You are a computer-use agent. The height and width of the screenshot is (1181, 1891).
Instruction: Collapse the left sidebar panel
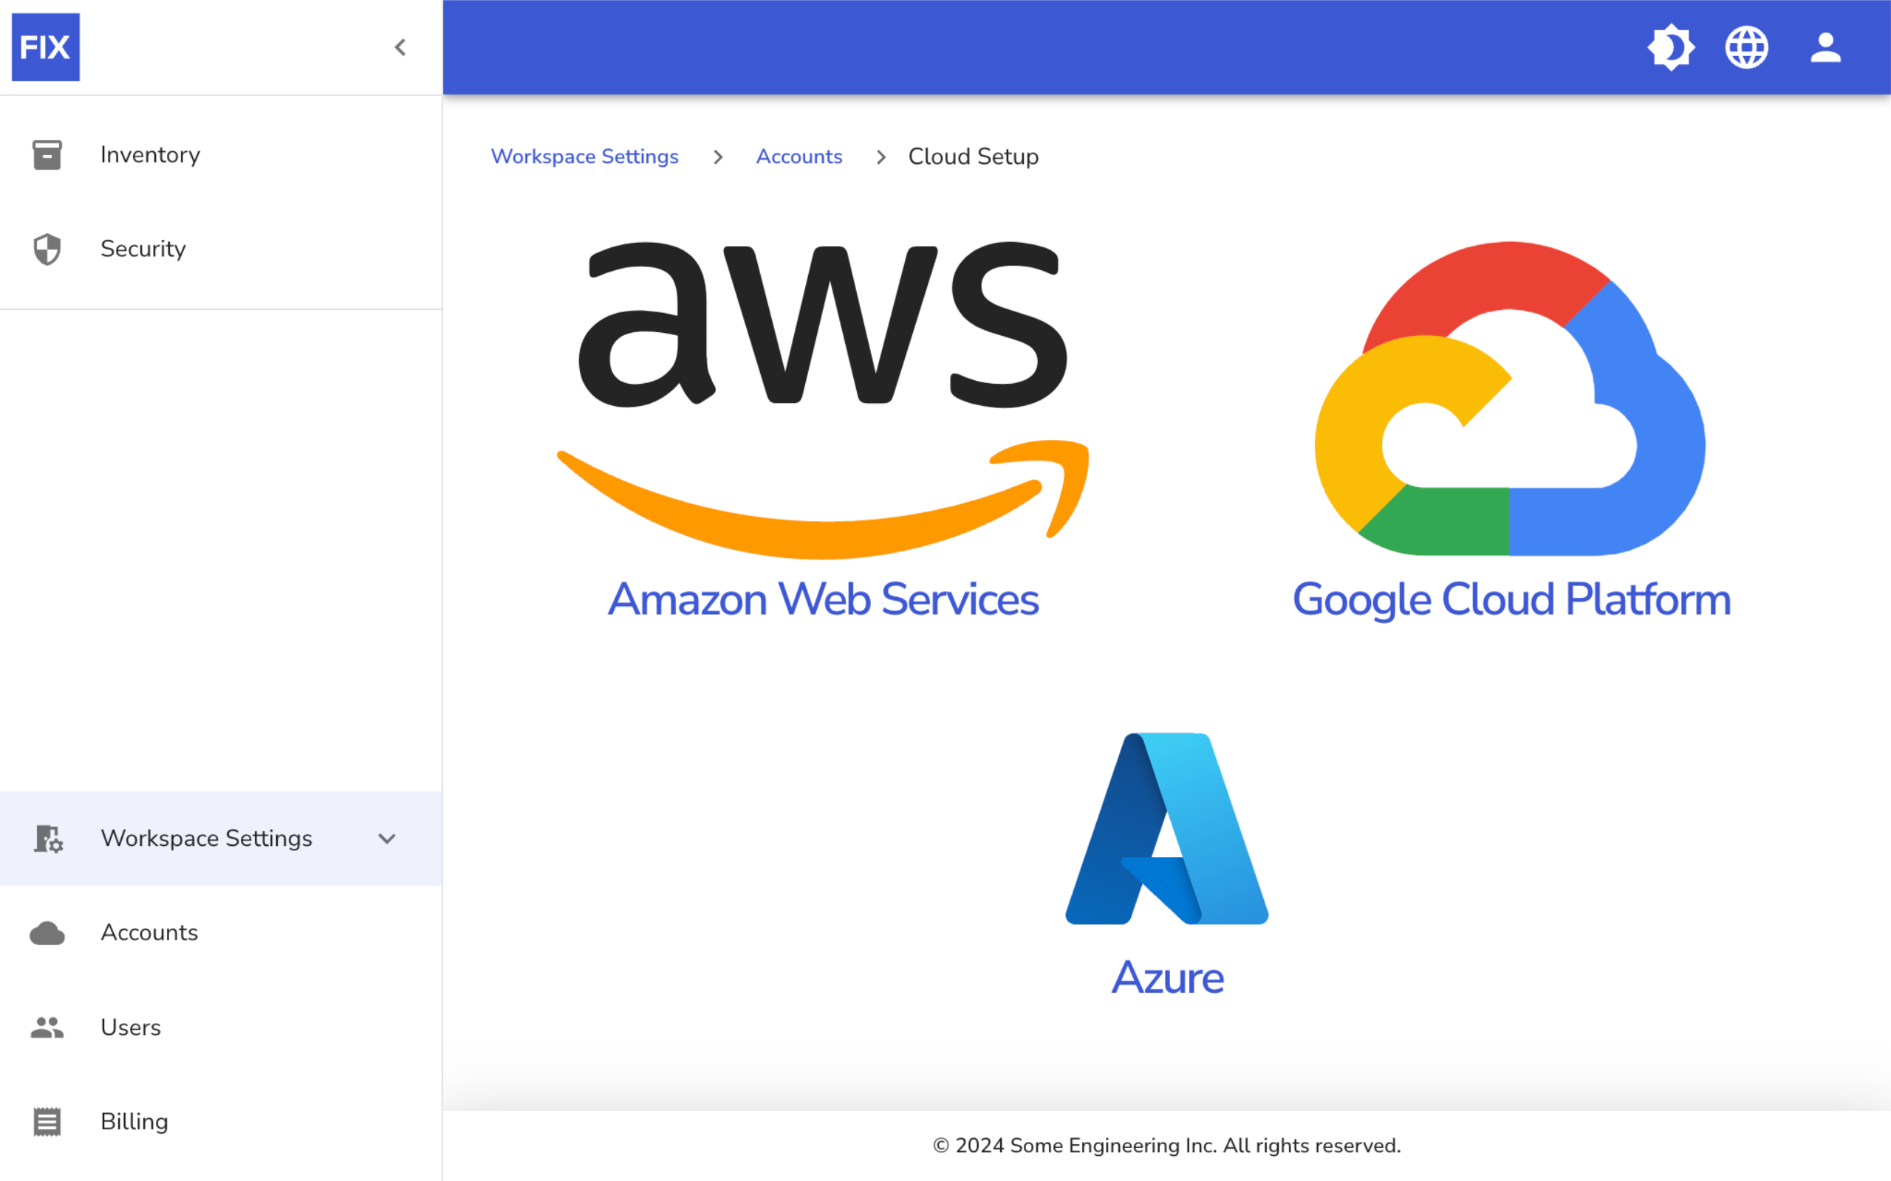pyautogui.click(x=400, y=48)
